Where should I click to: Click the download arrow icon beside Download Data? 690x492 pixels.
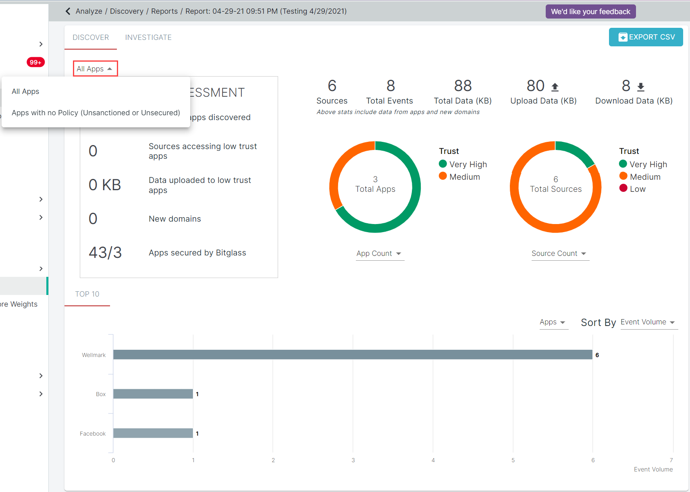point(640,86)
